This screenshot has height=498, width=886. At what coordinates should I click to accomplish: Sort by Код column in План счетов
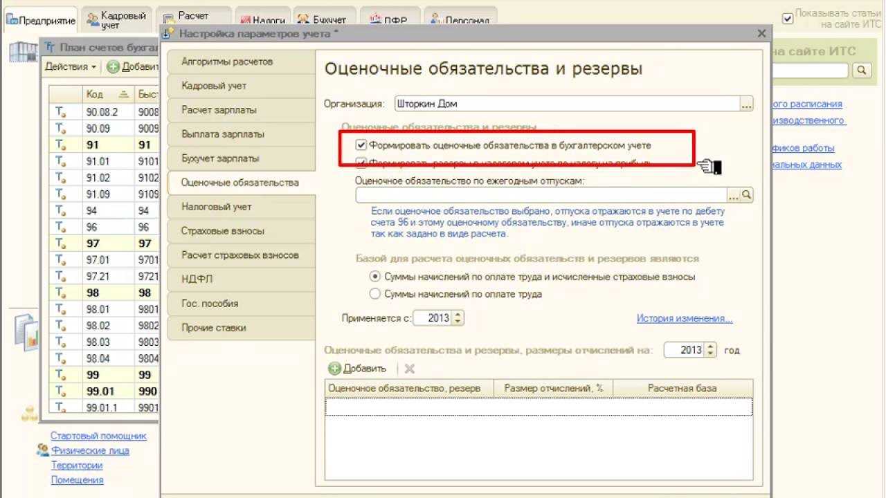point(107,94)
